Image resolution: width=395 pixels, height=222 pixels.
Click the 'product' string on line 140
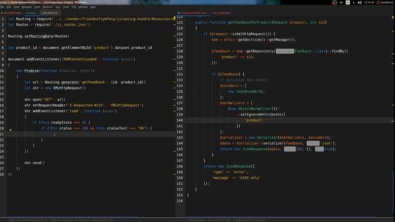[254, 120]
